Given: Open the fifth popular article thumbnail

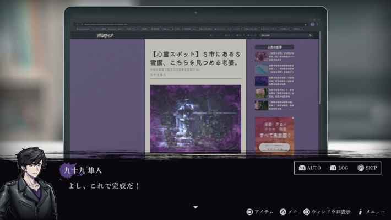Looking at the screenshot, I should [262, 105].
